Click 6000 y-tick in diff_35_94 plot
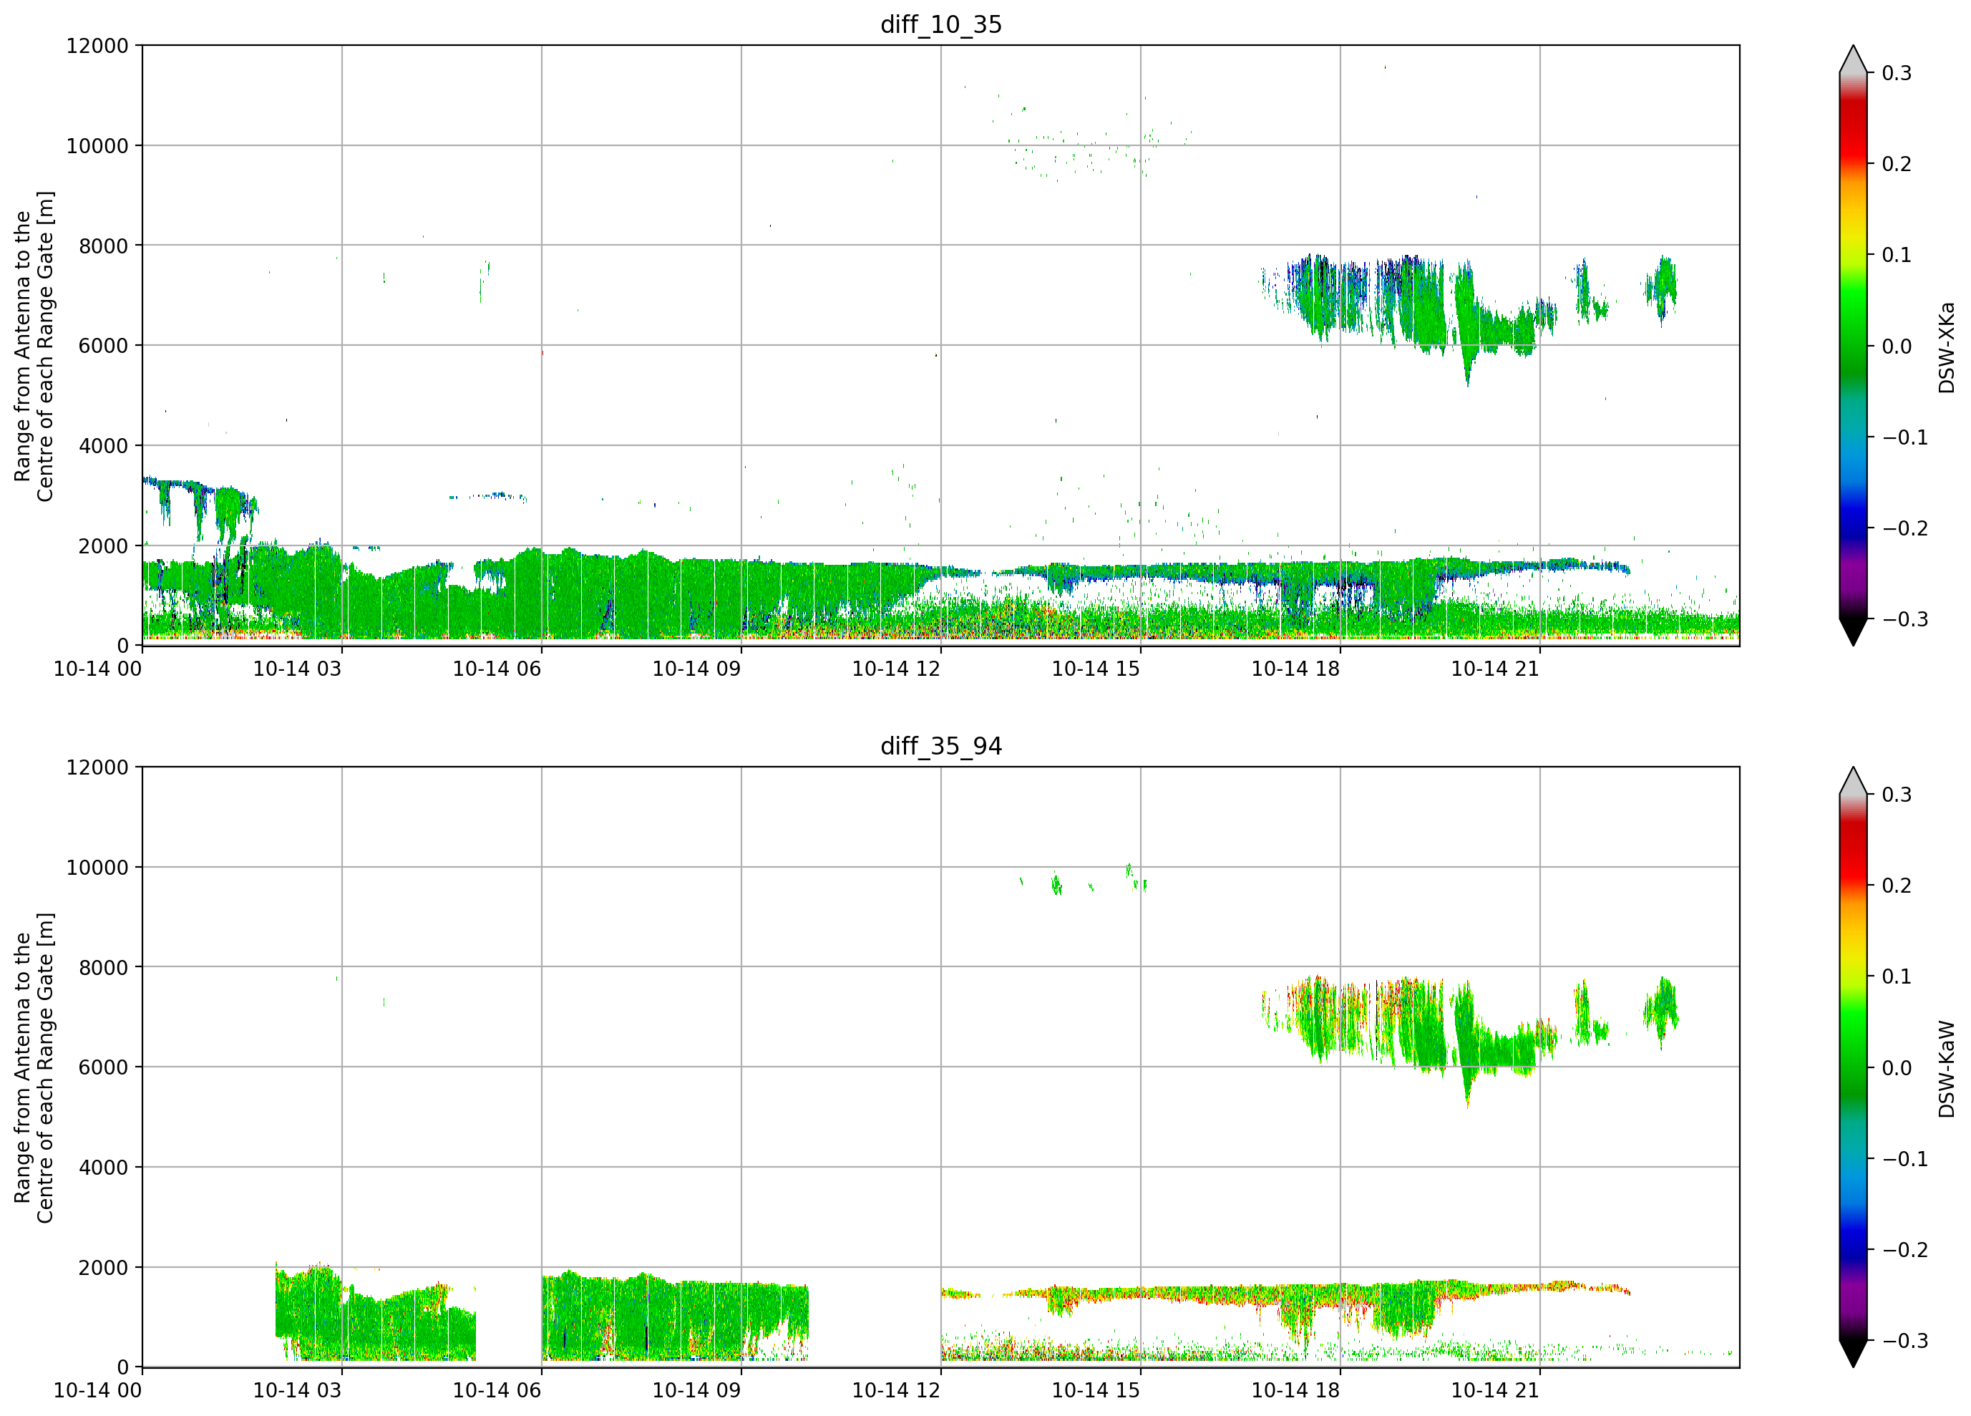The width and height of the screenshot is (1971, 1416). pyautogui.click(x=103, y=1067)
